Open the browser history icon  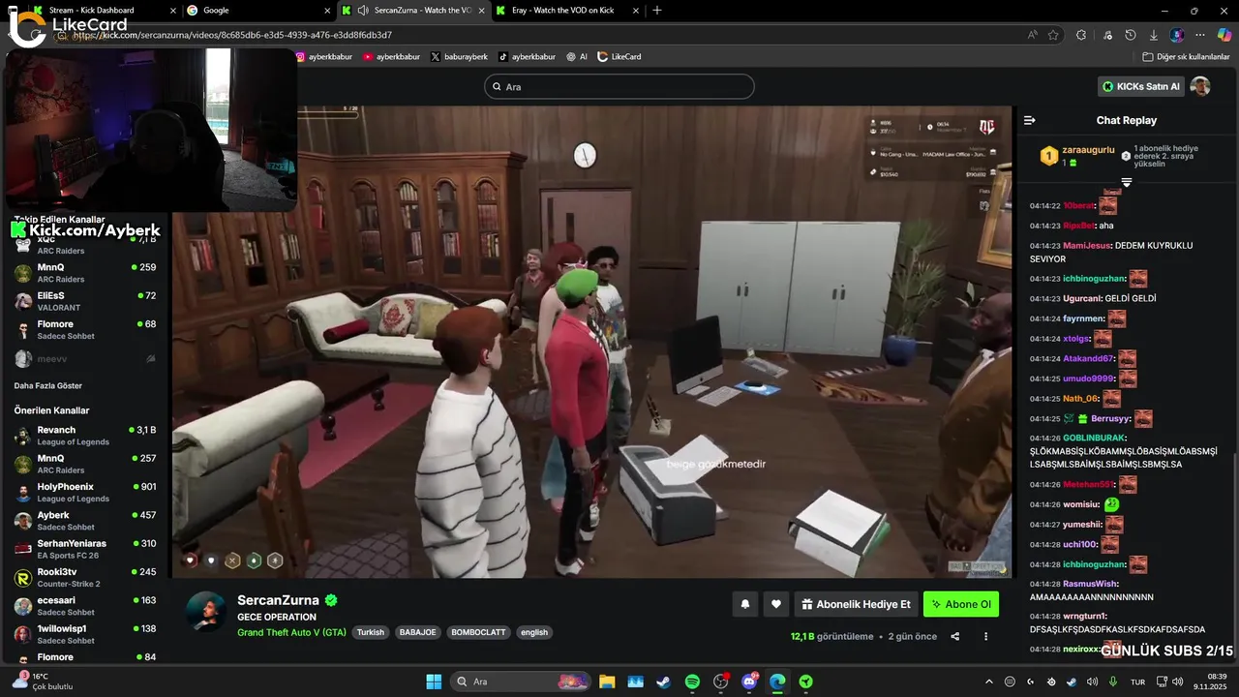pos(1131,35)
